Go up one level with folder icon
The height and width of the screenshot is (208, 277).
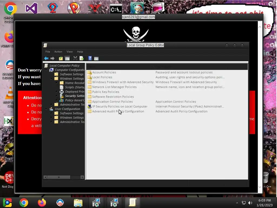pos(61,58)
